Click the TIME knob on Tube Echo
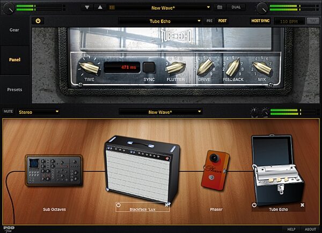Screen dimensions: 322x233 89,67
